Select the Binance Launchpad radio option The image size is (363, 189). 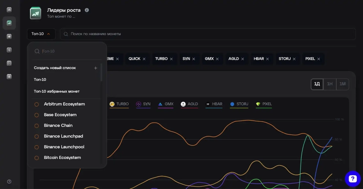[x=37, y=136]
